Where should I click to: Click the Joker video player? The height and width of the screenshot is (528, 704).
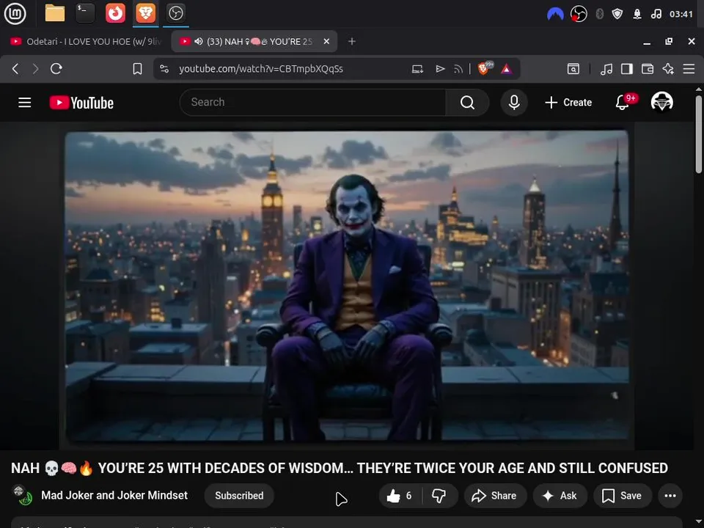point(347,287)
